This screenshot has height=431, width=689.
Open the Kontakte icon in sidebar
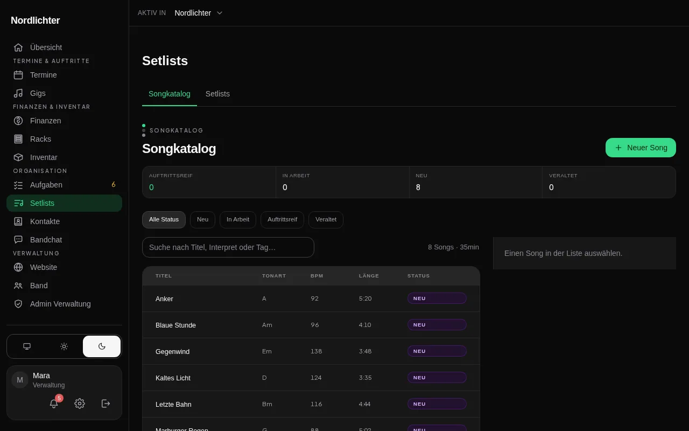coord(18,221)
